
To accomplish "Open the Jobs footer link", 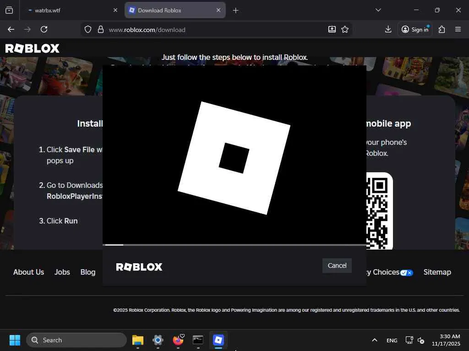I will [62, 272].
